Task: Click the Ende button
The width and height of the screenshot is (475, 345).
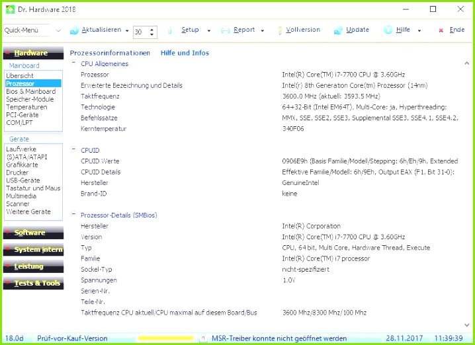Action: (x=457, y=30)
